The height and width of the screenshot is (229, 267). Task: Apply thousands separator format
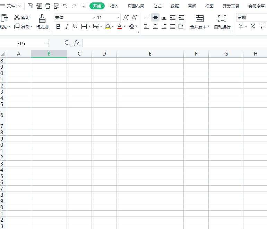tap(261, 26)
